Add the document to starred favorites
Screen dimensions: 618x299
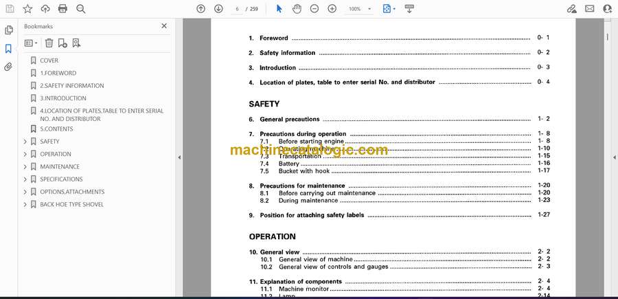click(27, 9)
